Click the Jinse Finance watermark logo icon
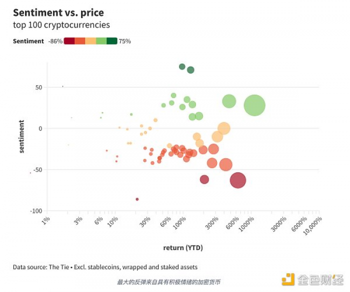This screenshot has height=292, width=350. pyautogui.click(x=288, y=279)
